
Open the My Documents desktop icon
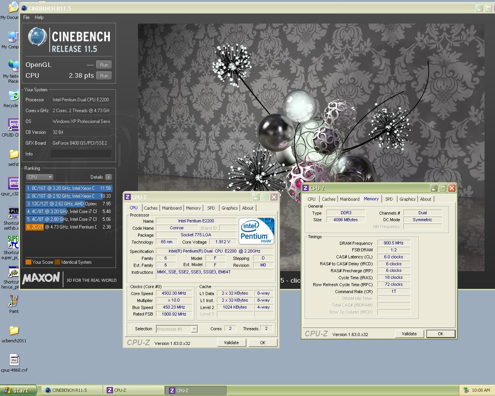[x=13, y=7]
